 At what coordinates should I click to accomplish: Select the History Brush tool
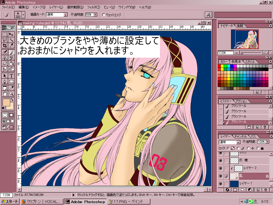(x=11, y=58)
